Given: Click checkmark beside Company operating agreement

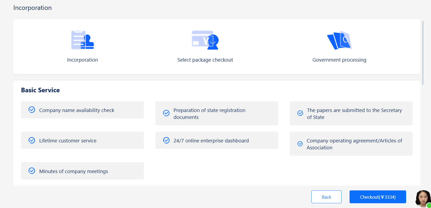Looking at the screenshot, I should [300, 144].
